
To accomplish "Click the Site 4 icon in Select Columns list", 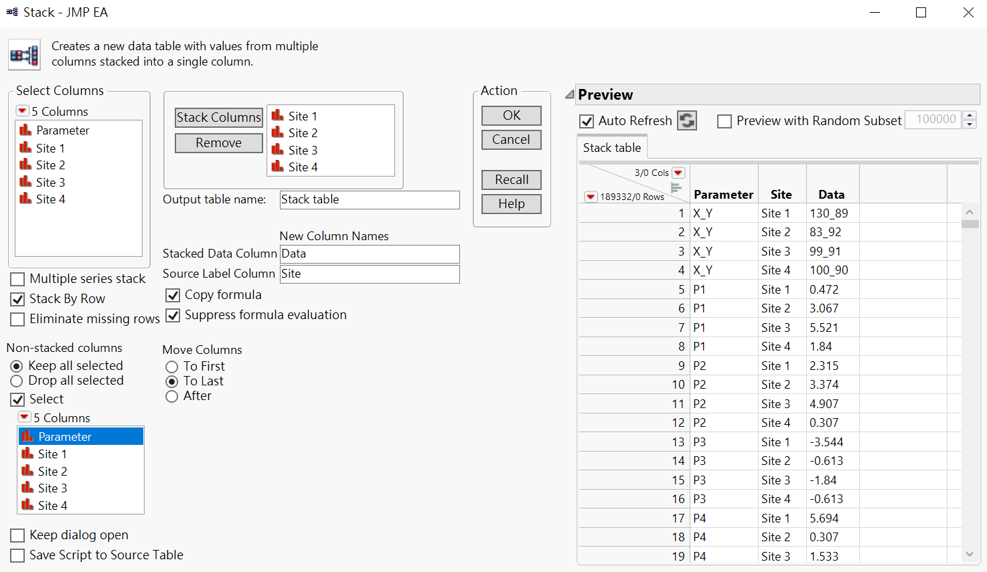I will click(25, 199).
